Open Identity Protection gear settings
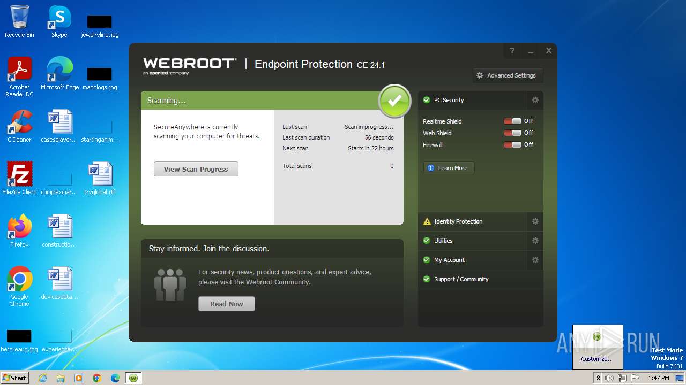 click(535, 221)
